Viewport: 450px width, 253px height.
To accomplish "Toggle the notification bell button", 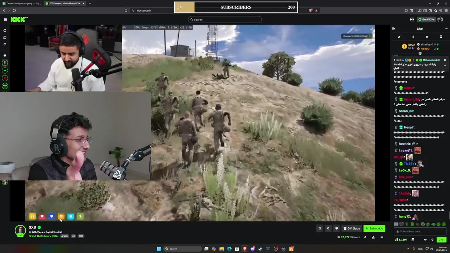I will pyautogui.click(x=328, y=228).
